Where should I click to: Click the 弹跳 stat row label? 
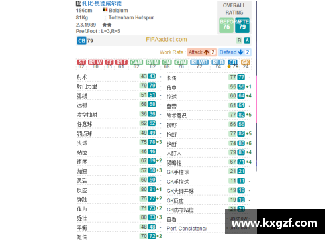tap(82, 200)
